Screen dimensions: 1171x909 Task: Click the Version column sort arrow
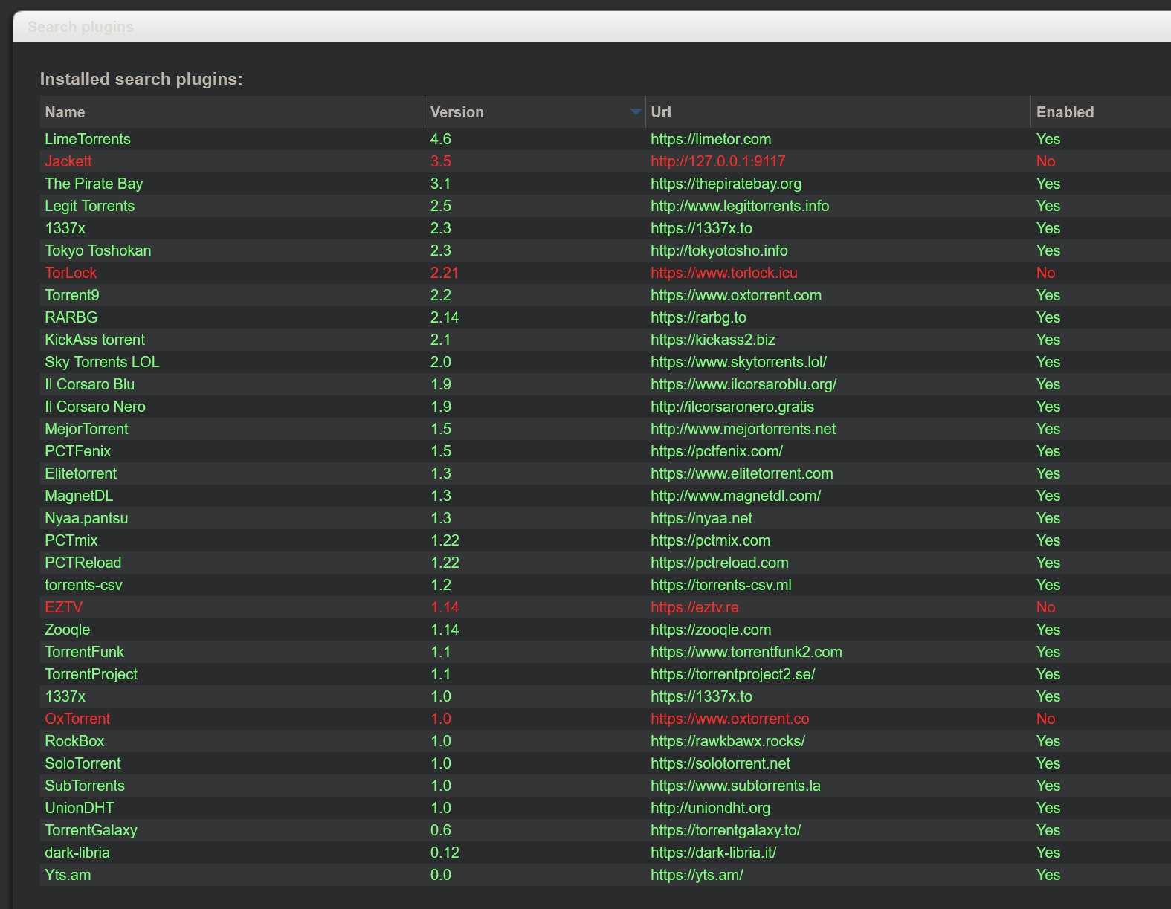pyautogui.click(x=635, y=112)
